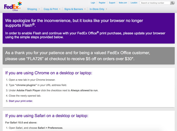Image resolution: width=177 pixels, height=131 pixels.
Task: Open the Location link
Action: point(134,3)
